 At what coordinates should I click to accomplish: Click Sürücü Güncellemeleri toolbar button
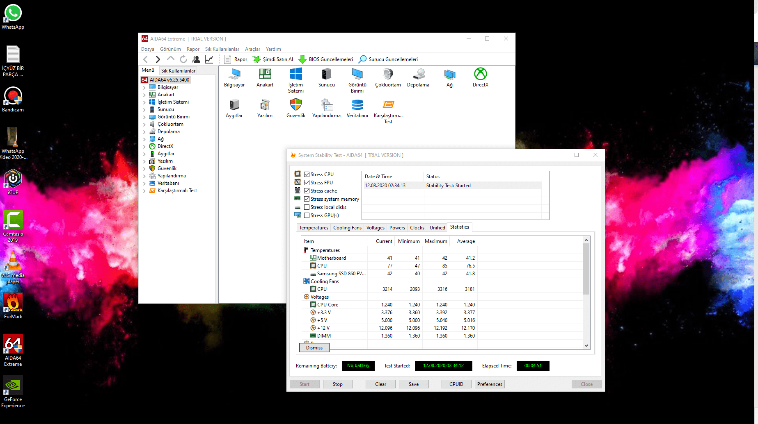[x=388, y=59]
